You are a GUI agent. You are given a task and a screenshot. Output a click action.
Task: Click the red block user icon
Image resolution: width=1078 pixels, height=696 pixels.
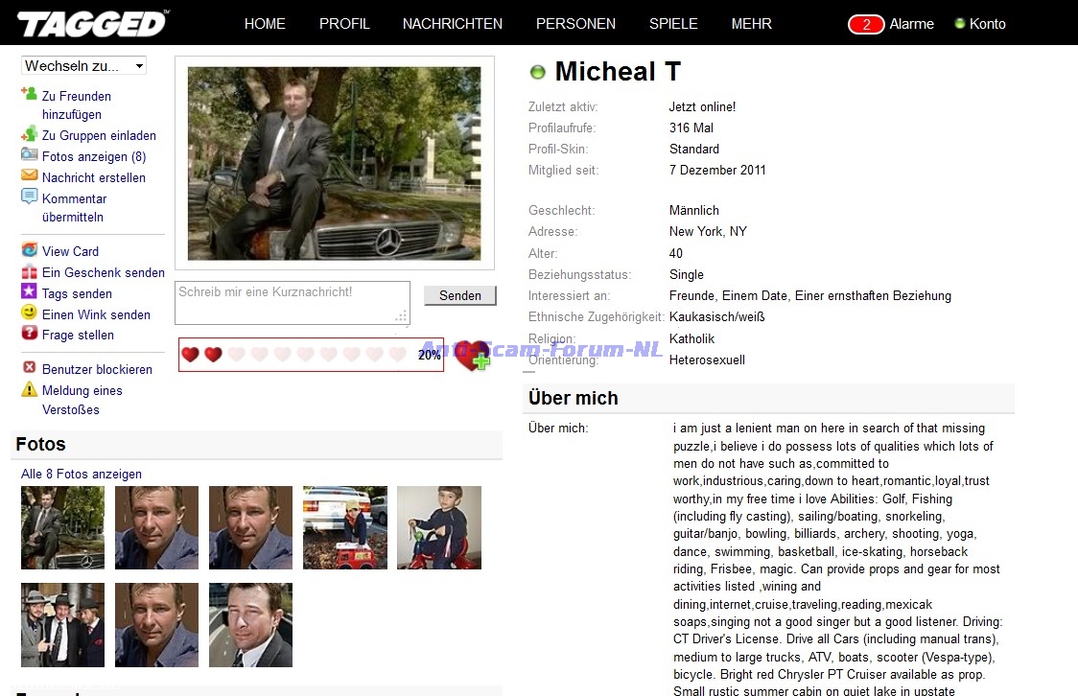click(29, 368)
